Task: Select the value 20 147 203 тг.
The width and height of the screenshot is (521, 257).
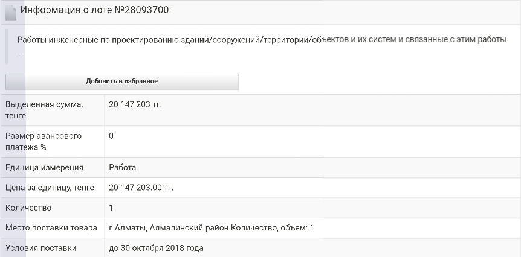Action: pos(135,105)
